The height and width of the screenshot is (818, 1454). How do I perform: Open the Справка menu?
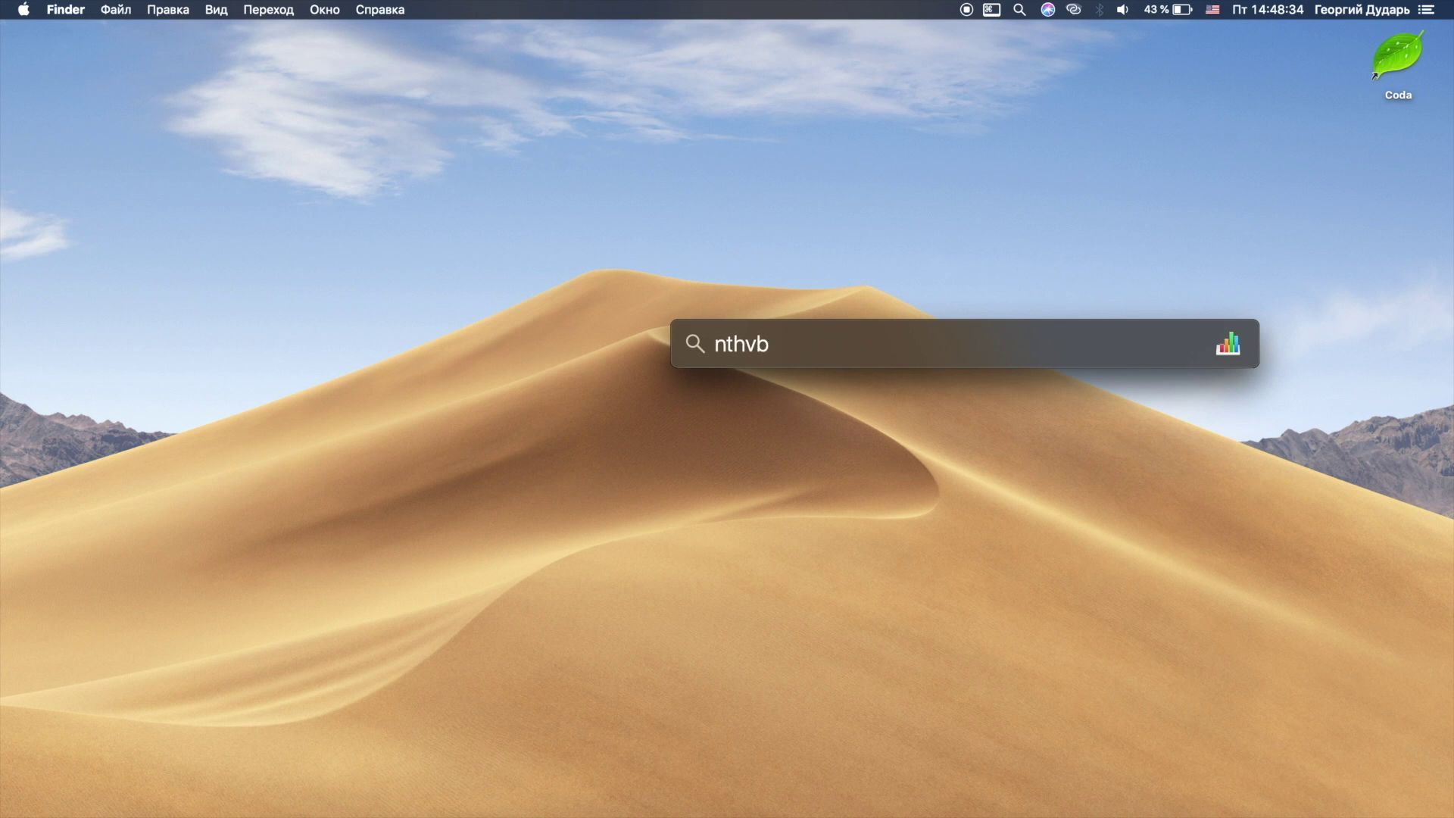[380, 10]
